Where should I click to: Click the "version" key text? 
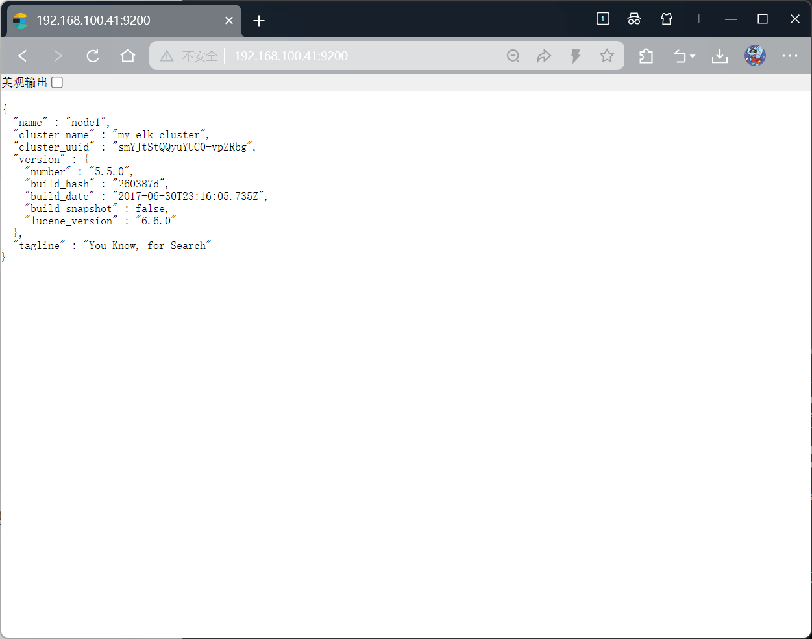tap(40, 160)
